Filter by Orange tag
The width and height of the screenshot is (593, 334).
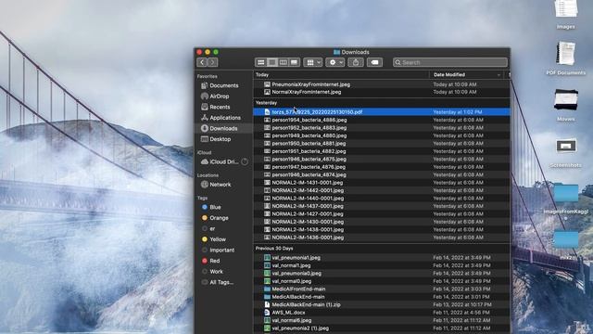point(219,218)
